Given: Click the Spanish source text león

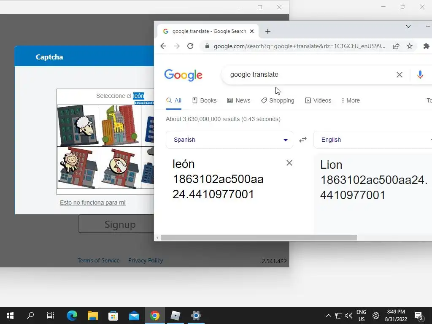Looking at the screenshot, I should click(x=184, y=164).
